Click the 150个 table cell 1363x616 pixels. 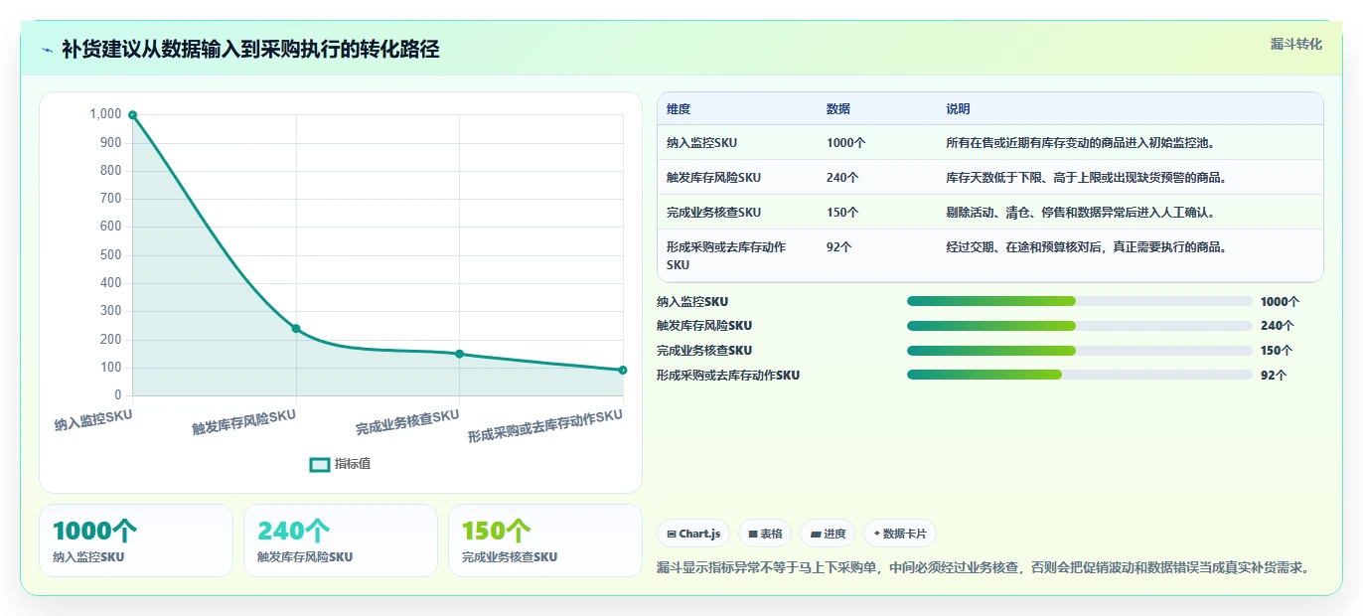(842, 213)
